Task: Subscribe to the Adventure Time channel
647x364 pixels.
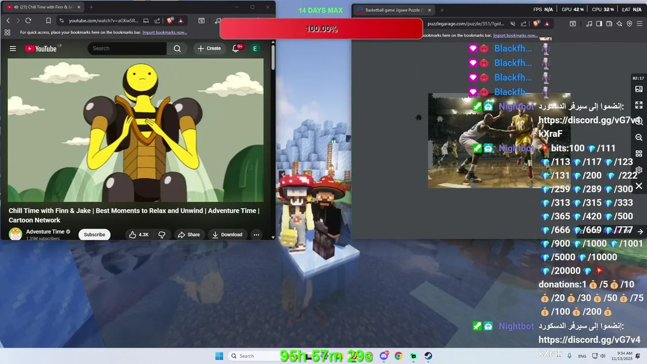Action: click(95, 235)
